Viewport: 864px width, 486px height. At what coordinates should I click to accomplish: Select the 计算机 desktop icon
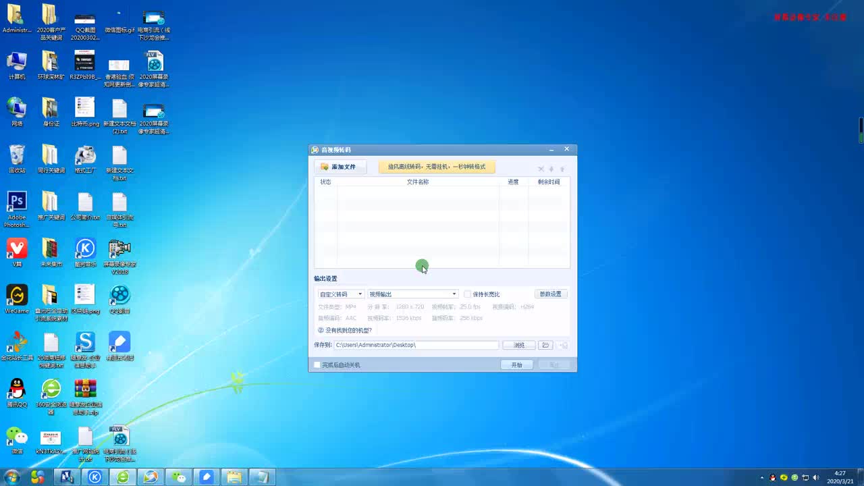[17, 65]
